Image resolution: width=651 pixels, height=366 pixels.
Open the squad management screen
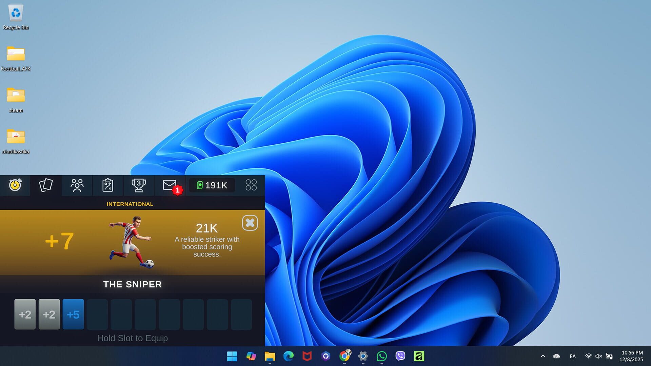(x=77, y=185)
